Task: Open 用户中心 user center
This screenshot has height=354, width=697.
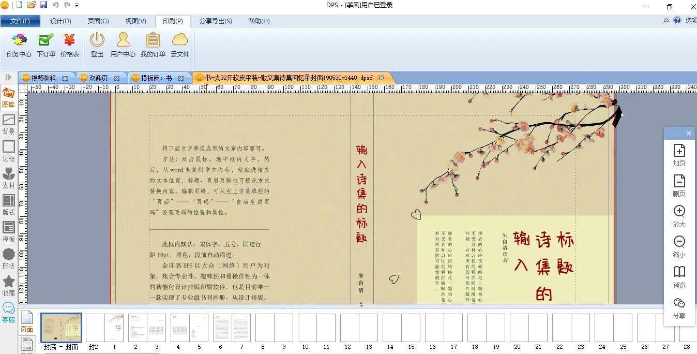Action: 123,45
